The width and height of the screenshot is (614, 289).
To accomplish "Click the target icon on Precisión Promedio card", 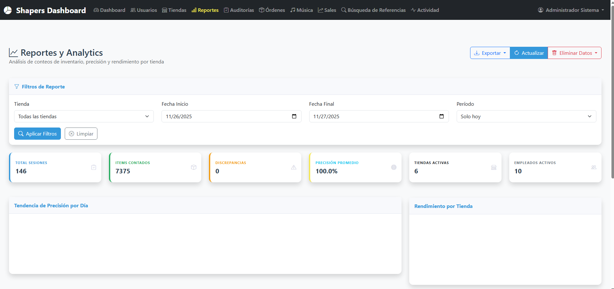I will (394, 167).
